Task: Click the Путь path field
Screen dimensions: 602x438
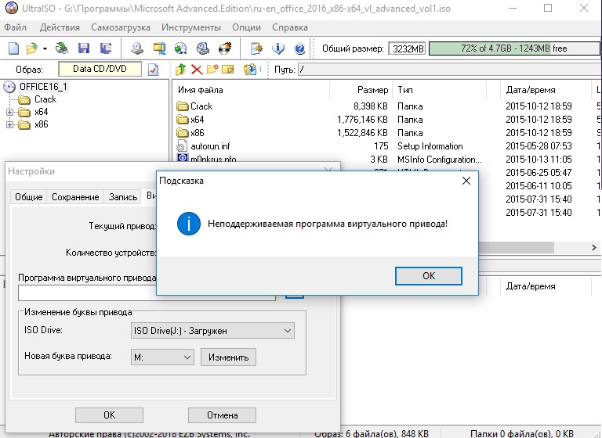Action: (x=449, y=70)
